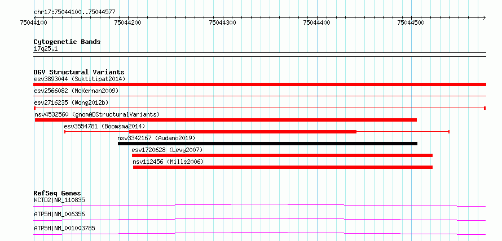Select the esv2716235 variant line with end caps
502x241 pixels.
pyautogui.click(x=259, y=108)
